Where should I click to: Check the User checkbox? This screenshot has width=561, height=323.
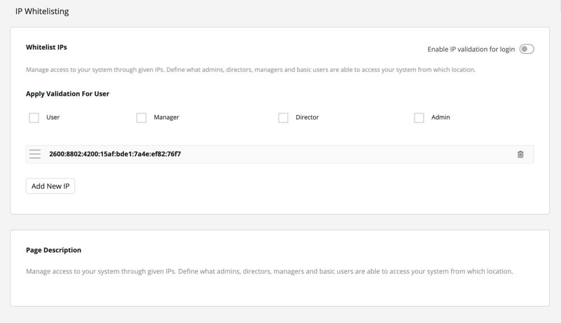[34, 118]
